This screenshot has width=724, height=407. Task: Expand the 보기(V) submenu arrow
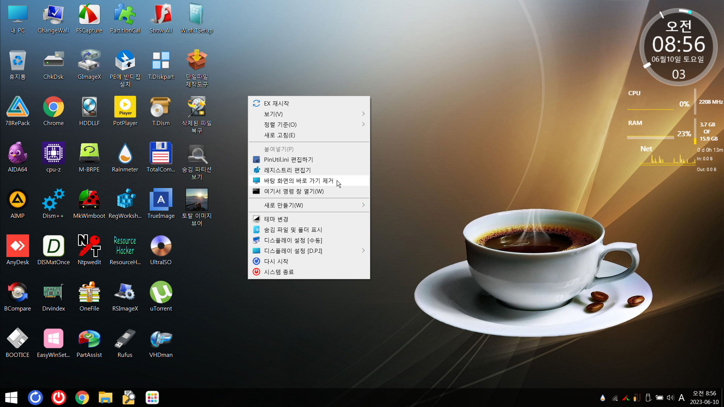pos(363,114)
